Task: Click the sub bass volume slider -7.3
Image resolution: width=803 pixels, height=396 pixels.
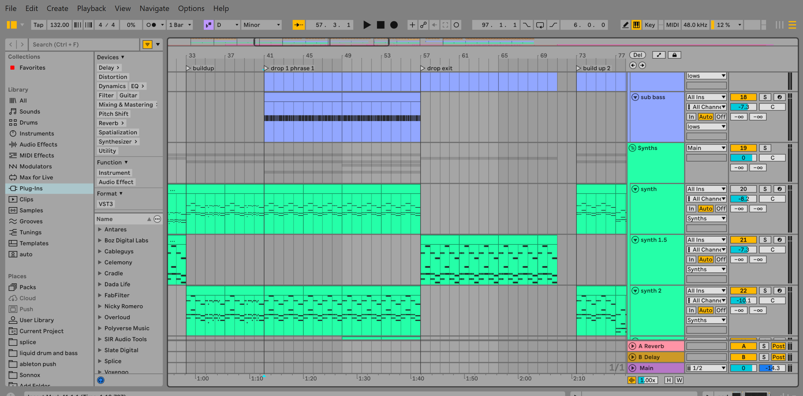Action: pyautogui.click(x=743, y=107)
